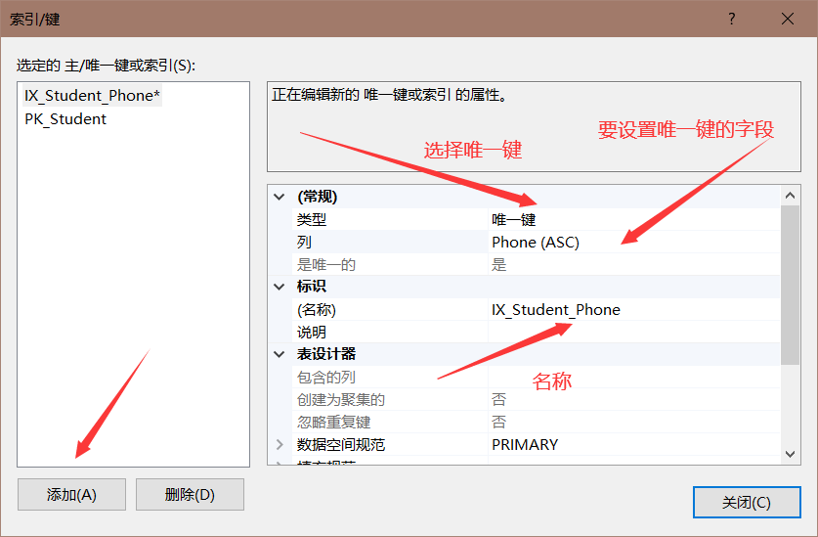The image size is (818, 537).
Task: Select IX_Student_Phone* in the key list
Action: (x=92, y=96)
